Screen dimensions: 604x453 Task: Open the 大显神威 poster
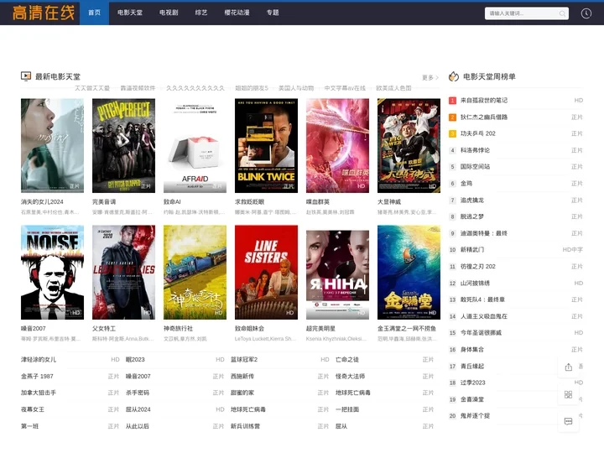tap(409, 146)
